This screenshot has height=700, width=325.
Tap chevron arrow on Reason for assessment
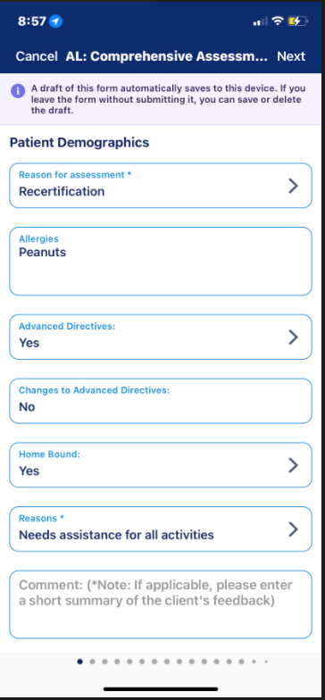coord(293,186)
